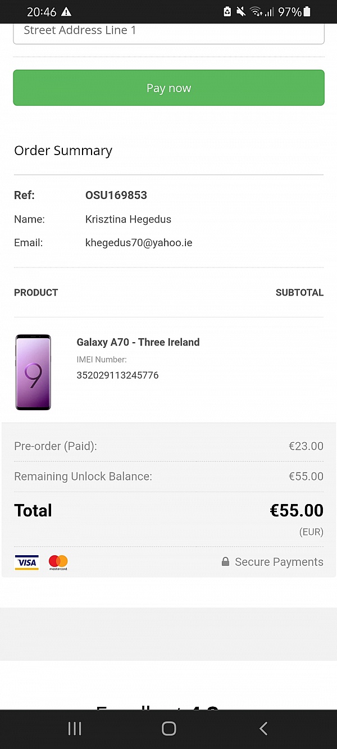The height and width of the screenshot is (749, 337).
Task: Tap the battery icon in status bar
Action: [x=307, y=11]
